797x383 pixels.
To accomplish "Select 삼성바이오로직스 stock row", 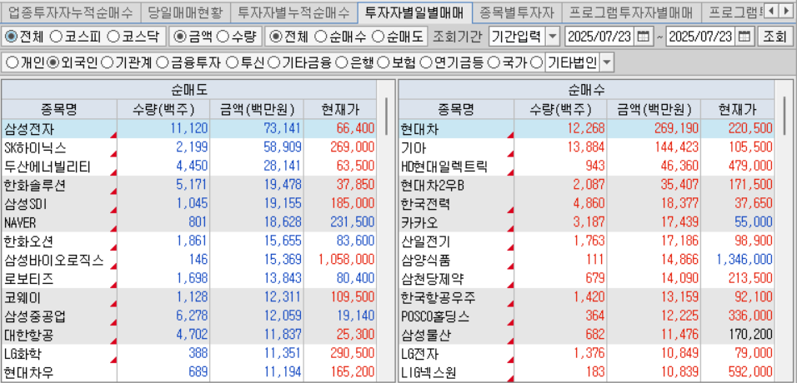I will click(189, 261).
